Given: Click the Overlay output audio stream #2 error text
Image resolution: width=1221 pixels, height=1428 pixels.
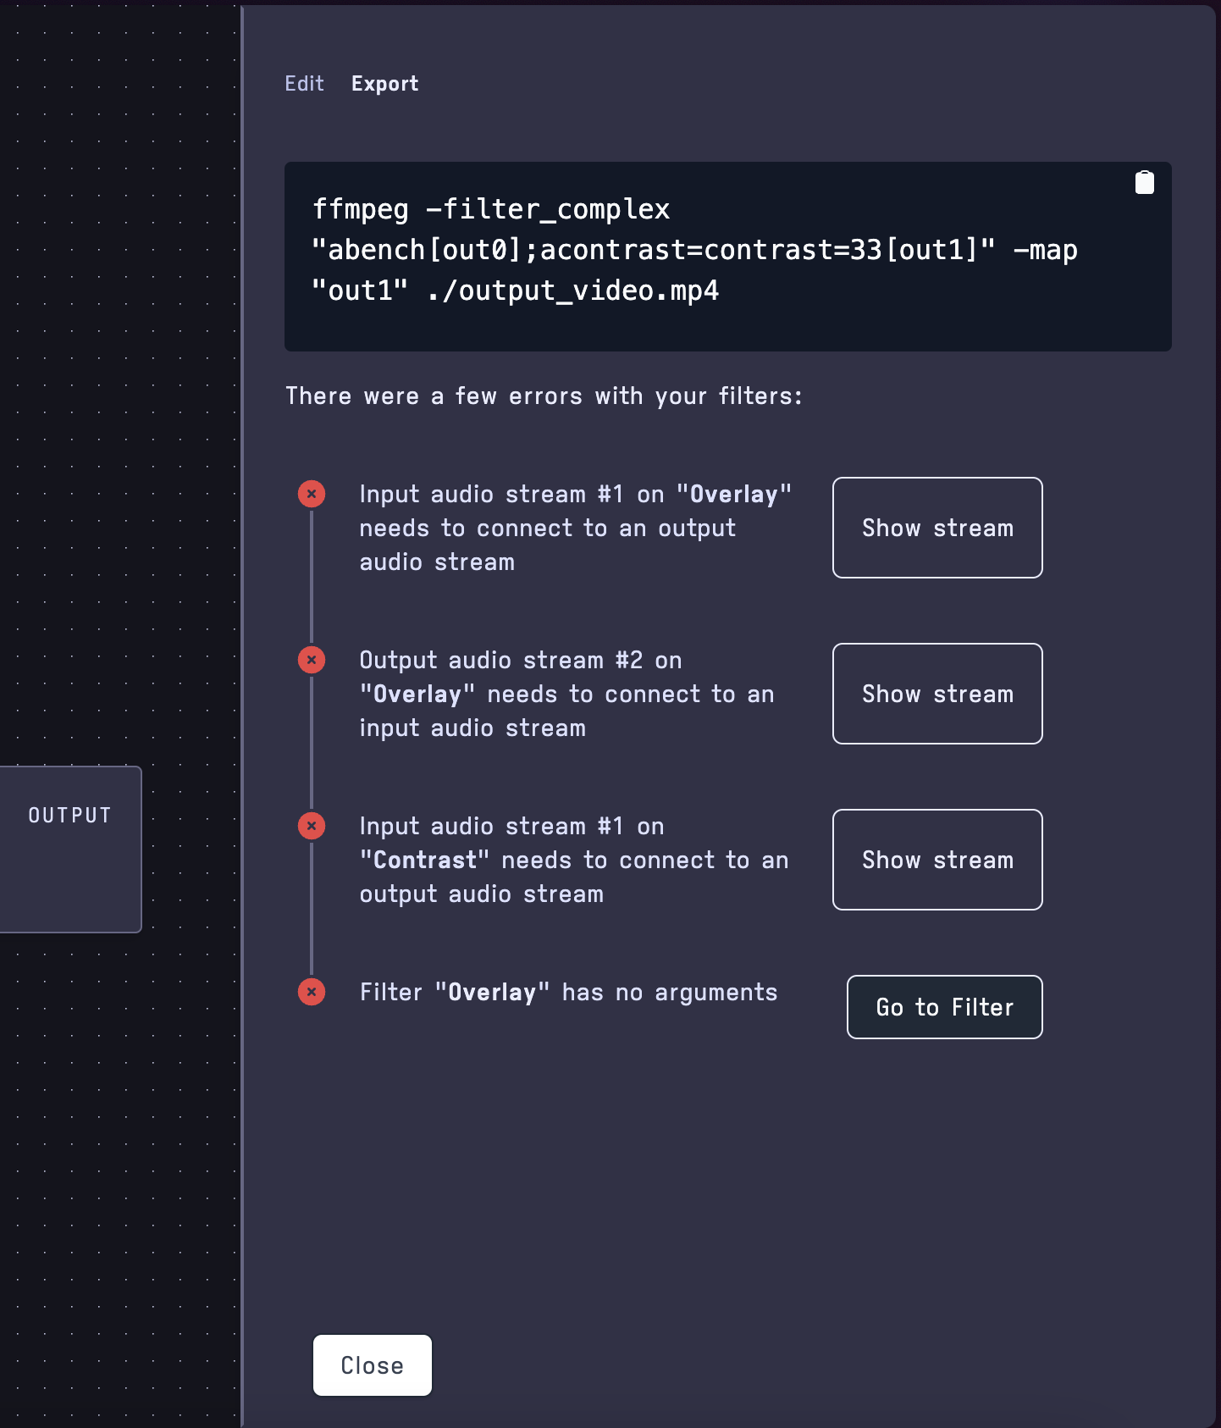Looking at the screenshot, I should [566, 694].
